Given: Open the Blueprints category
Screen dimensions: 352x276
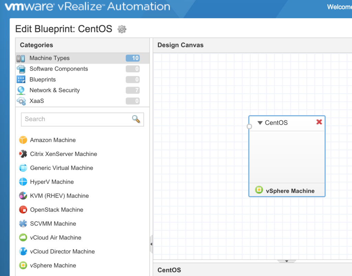Looking at the screenshot, I should point(42,80).
